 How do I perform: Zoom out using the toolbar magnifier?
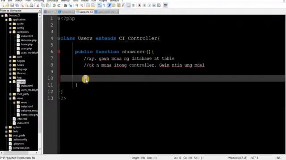click(x=82, y=5)
